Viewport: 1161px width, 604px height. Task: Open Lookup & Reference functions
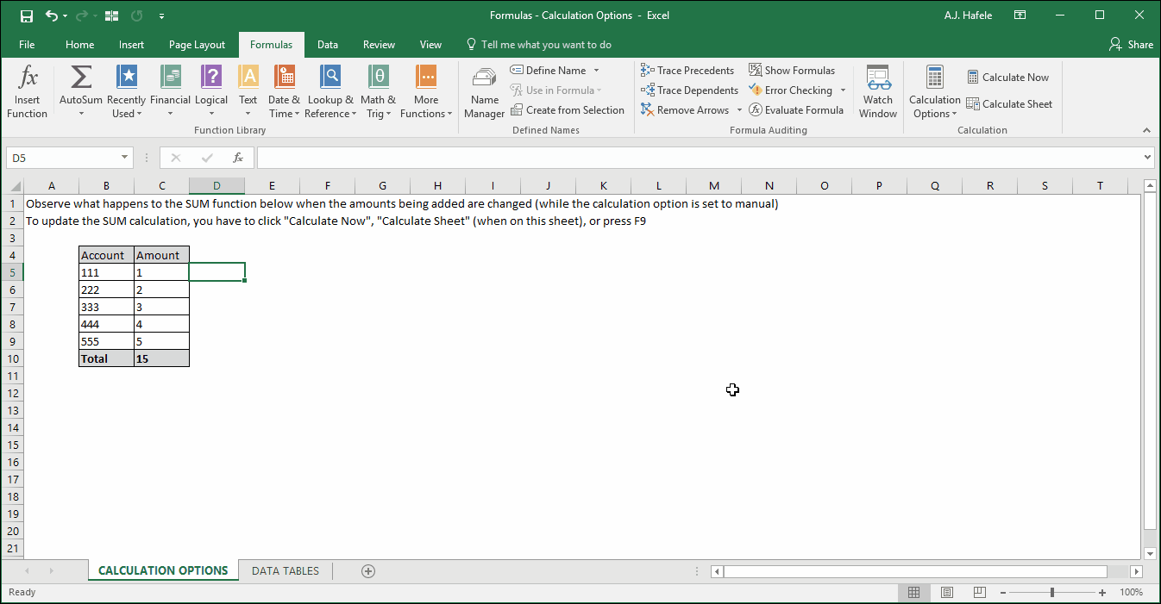(x=330, y=92)
